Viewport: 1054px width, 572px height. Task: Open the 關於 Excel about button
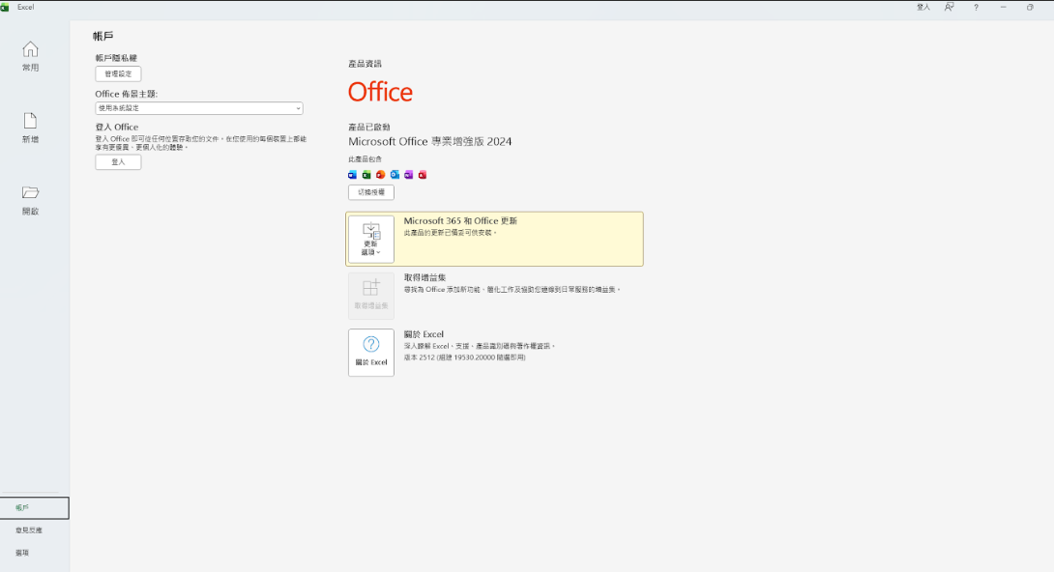[371, 352]
